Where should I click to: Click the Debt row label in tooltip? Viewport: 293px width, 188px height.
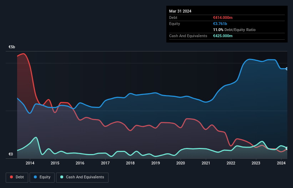click(x=173, y=18)
